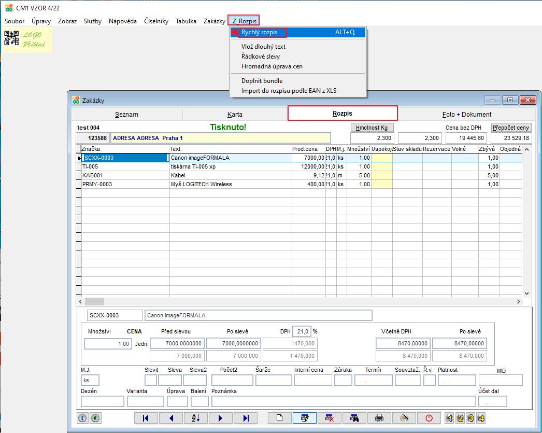Click the DPH percent input field

click(x=302, y=331)
